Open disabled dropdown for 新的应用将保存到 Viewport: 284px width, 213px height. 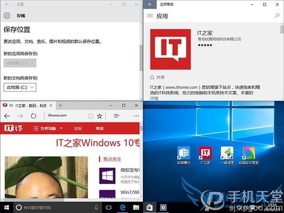click(x=20, y=63)
